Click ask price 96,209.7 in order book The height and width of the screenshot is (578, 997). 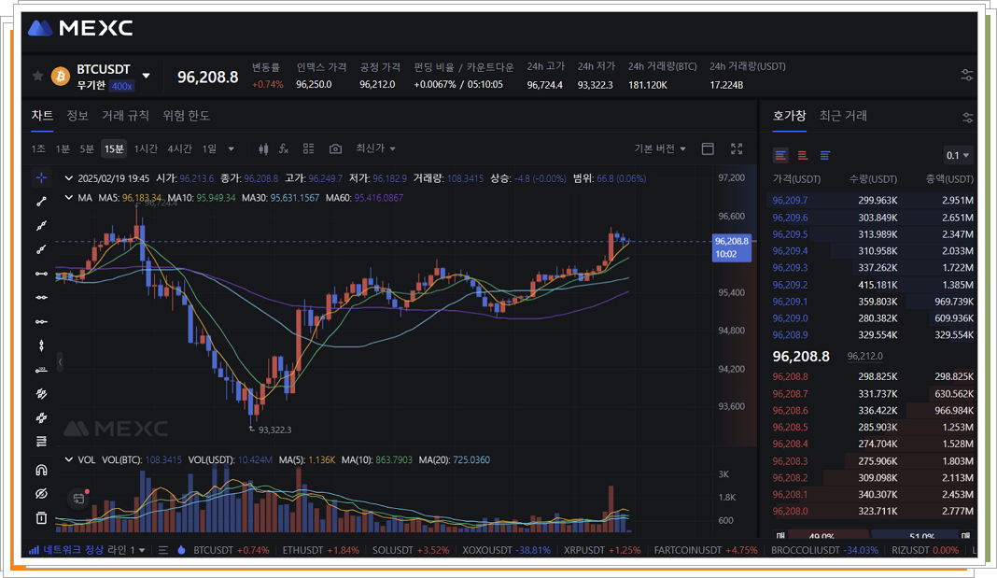(790, 201)
